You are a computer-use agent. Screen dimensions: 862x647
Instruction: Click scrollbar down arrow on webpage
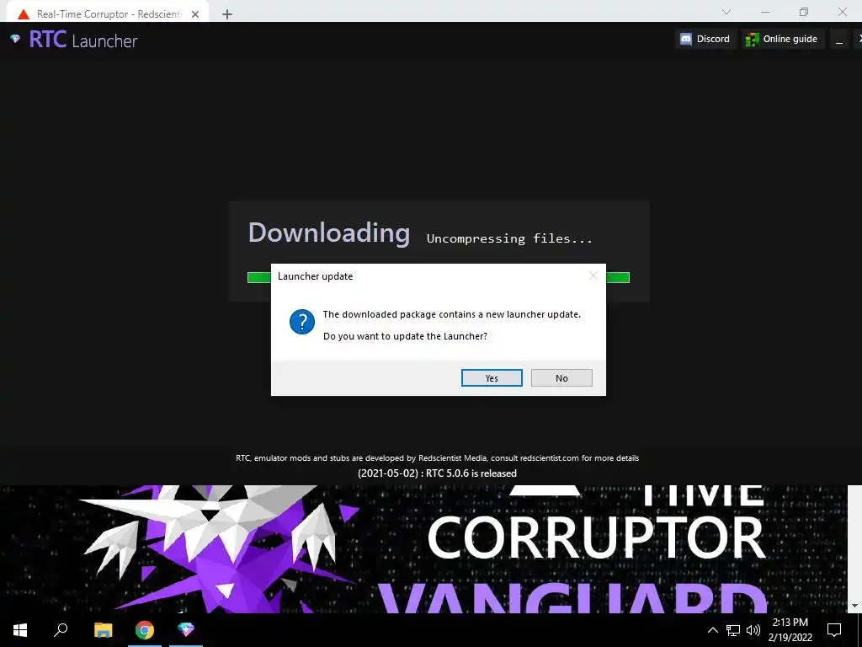pyautogui.click(x=854, y=606)
